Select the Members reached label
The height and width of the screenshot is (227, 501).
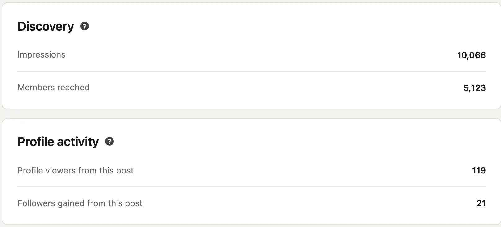(x=53, y=88)
